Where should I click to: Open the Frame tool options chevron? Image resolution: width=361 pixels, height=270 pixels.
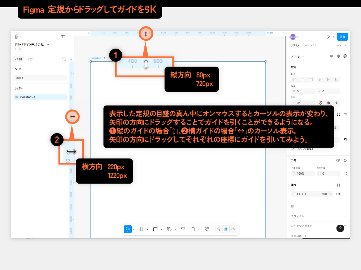point(148,229)
